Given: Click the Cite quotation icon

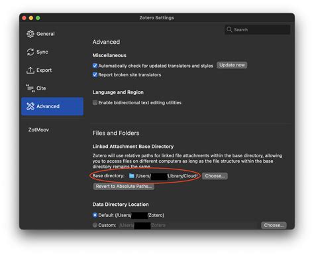Looking at the screenshot, I should click(30, 88).
